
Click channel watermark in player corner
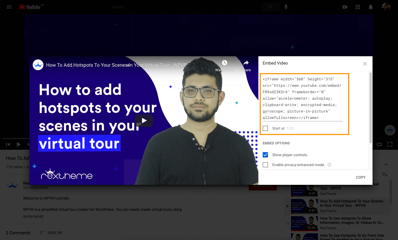(390, 130)
